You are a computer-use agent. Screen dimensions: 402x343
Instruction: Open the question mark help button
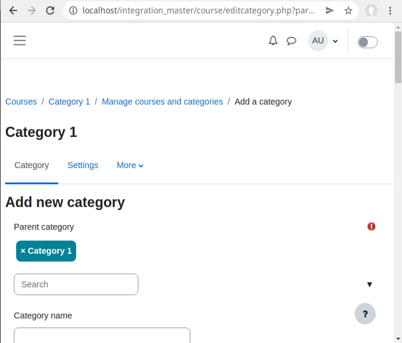point(365,314)
